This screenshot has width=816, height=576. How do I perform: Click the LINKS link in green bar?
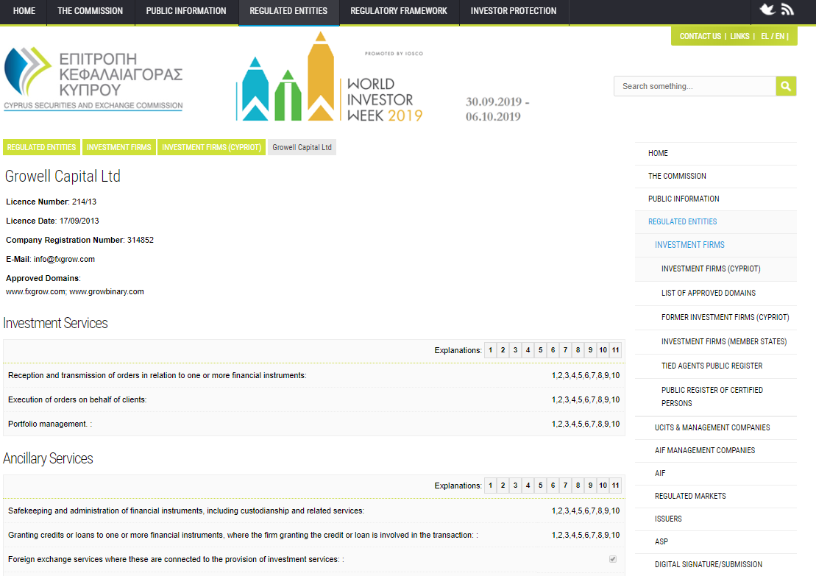point(739,36)
